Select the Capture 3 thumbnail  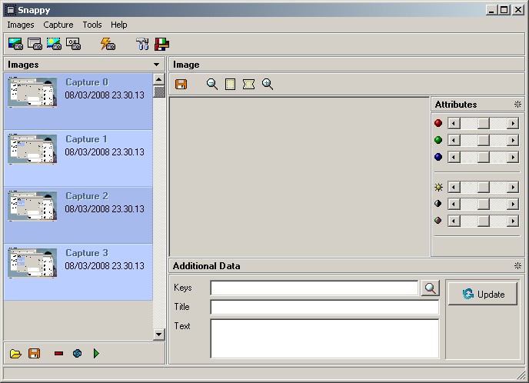click(32, 263)
